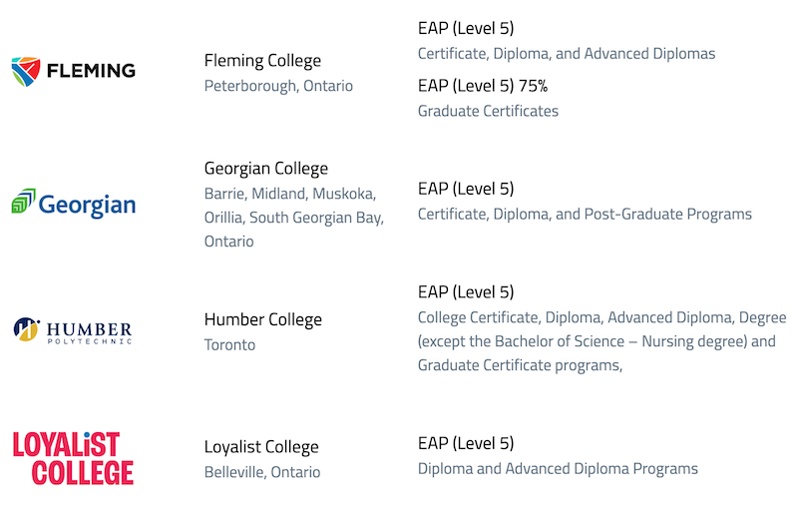Click EAP (Level 5) heading for Loyalist
This screenshot has width=798, height=519.
coord(466,443)
